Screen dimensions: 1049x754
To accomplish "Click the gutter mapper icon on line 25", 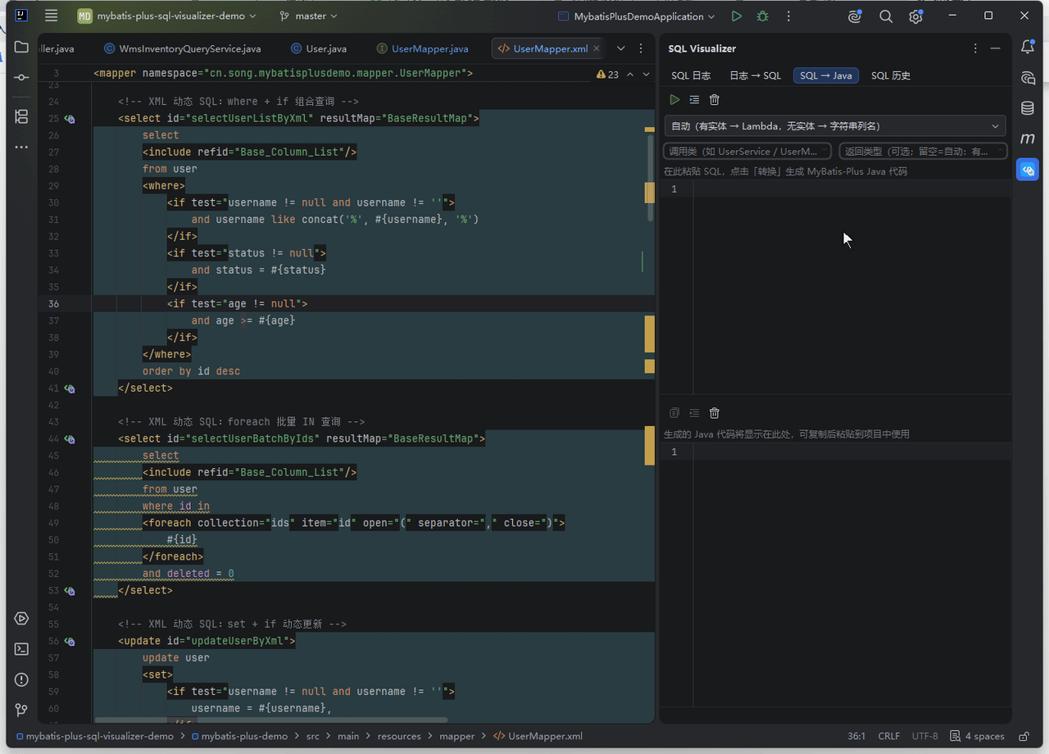I will (x=70, y=119).
